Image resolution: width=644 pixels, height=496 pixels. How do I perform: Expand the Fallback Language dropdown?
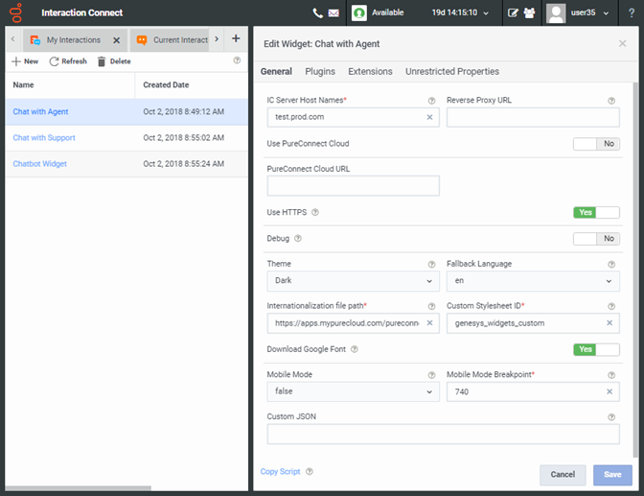[x=532, y=281]
